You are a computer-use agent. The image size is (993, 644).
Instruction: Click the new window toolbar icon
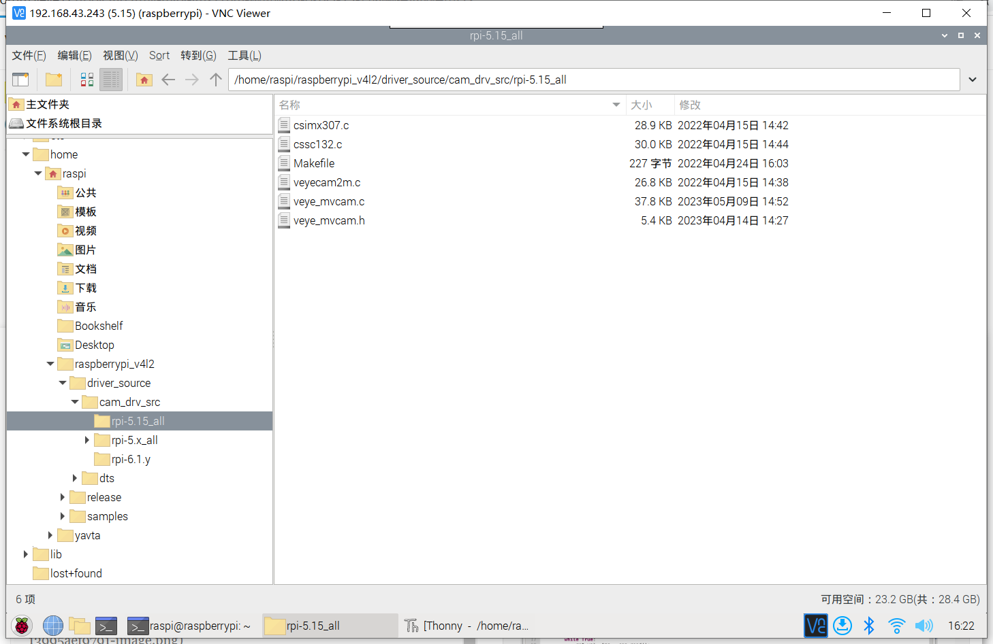tap(20, 80)
